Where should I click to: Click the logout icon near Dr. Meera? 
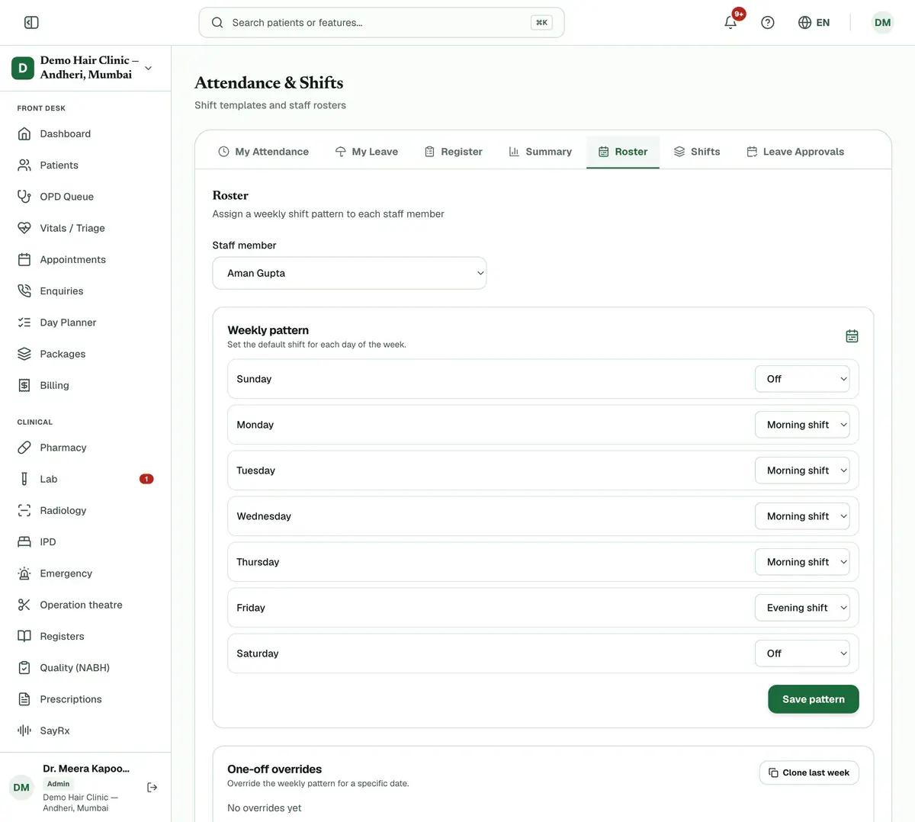tap(152, 787)
